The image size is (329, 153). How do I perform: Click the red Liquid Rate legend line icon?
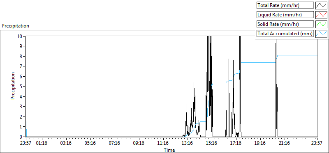click(321, 15)
